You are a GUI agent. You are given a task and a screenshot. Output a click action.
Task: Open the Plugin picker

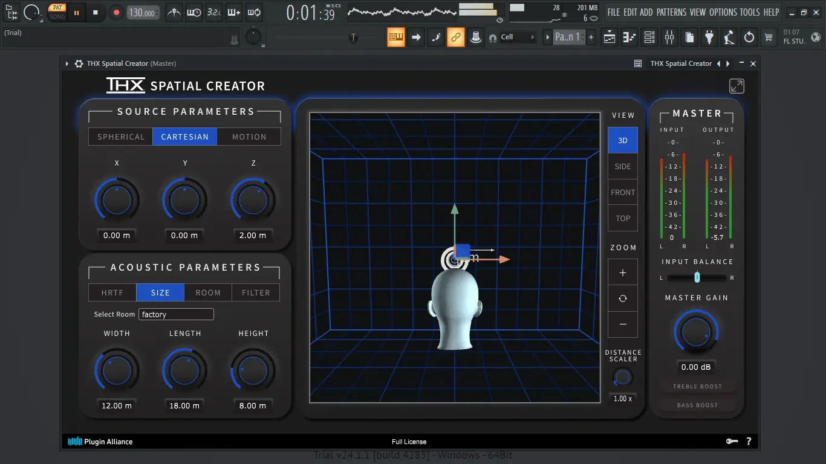pos(709,37)
